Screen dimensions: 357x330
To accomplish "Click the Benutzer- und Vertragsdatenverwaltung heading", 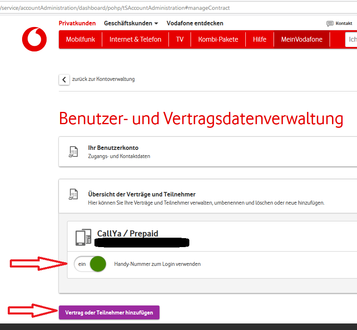I will point(201,119).
